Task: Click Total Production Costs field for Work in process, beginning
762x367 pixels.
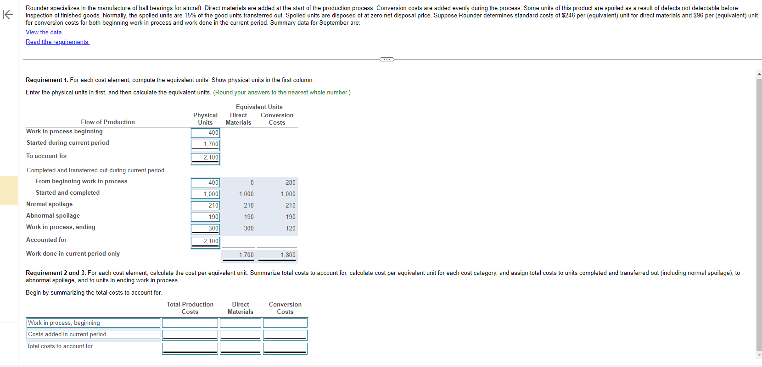Action: coord(190,323)
